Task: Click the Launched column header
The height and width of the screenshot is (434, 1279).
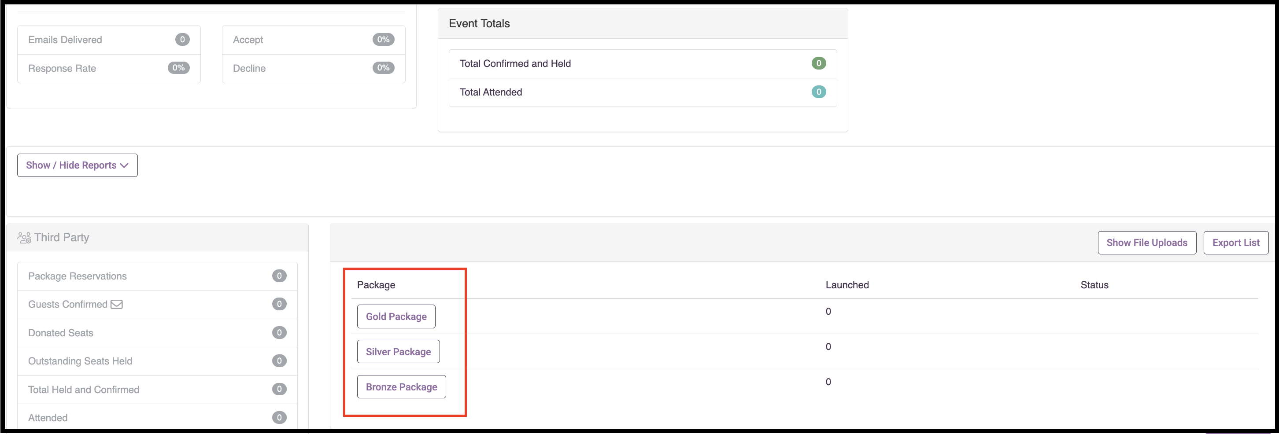Action: (x=847, y=285)
